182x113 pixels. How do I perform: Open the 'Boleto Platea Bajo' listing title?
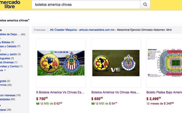click(x=164, y=92)
